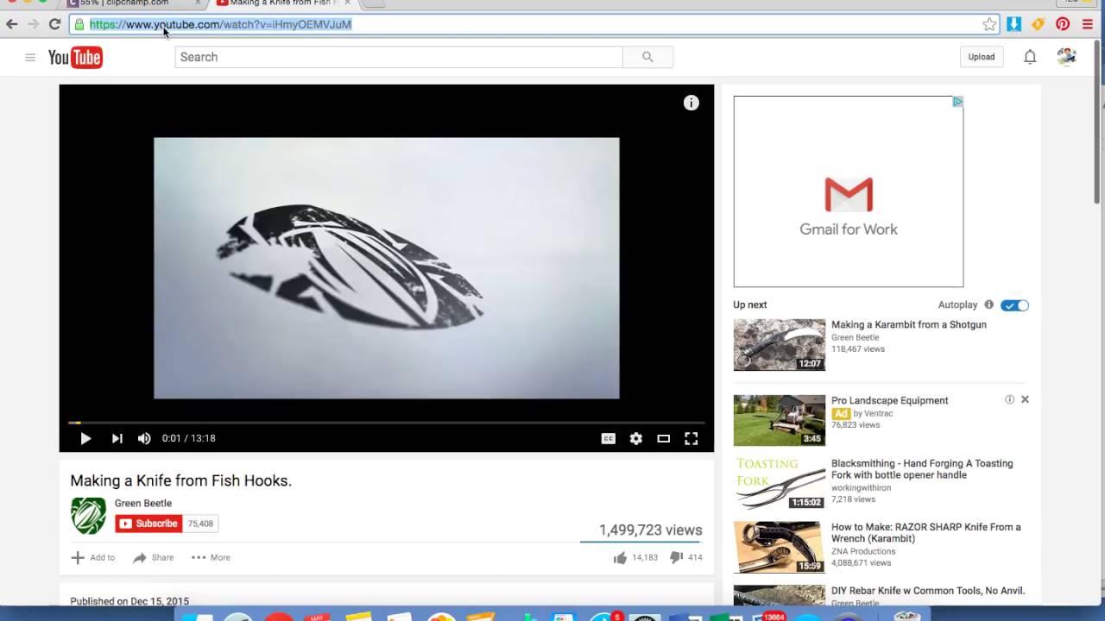1105x621 pixels.
Task: Open the Pro Landscape Equipment ad thumbnail
Action: (x=780, y=420)
